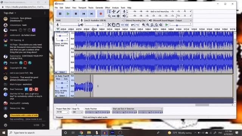The image size is (242, 136).
Task: Open the Project Rate 44100 dropdown
Action: (x=62, y=112)
